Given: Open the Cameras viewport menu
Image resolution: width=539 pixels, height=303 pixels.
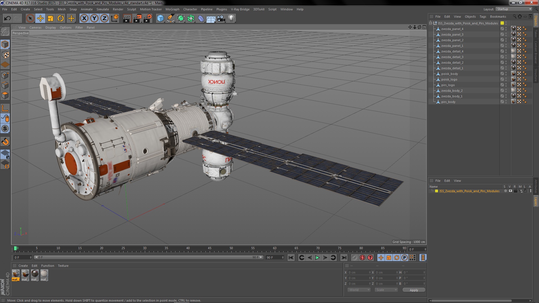Looking at the screenshot, I should pos(35,27).
